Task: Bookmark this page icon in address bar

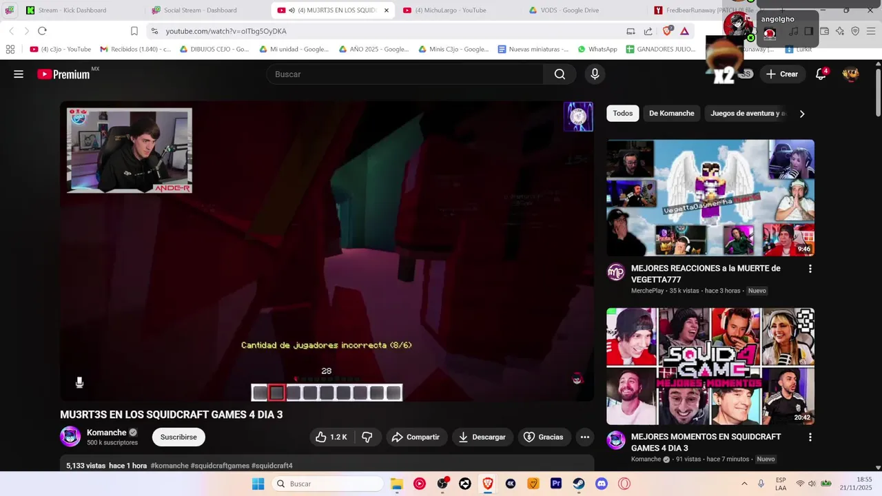Action: tap(134, 31)
